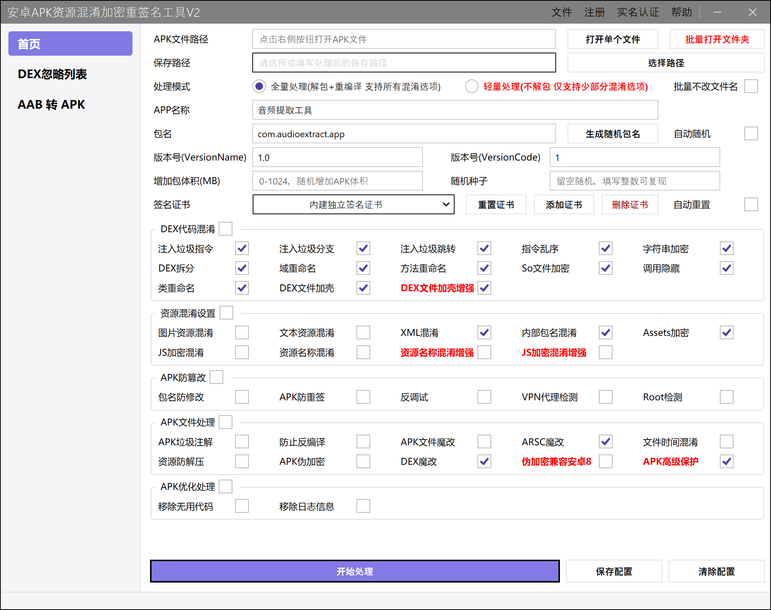Image resolution: width=771 pixels, height=610 pixels.
Task: Toggle 批量不改文件名 checkbox
Action: pyautogui.click(x=751, y=86)
